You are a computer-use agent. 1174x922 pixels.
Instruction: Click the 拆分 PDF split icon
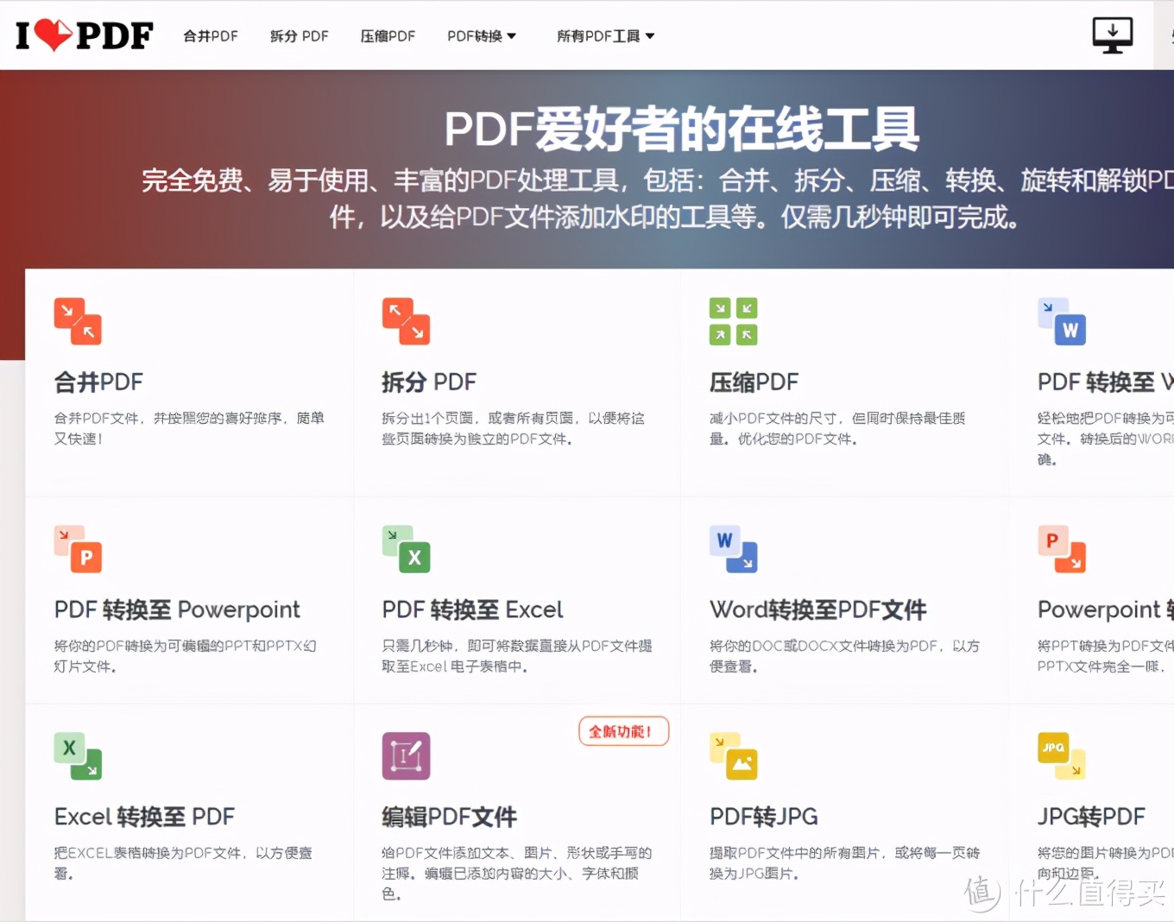click(x=406, y=321)
